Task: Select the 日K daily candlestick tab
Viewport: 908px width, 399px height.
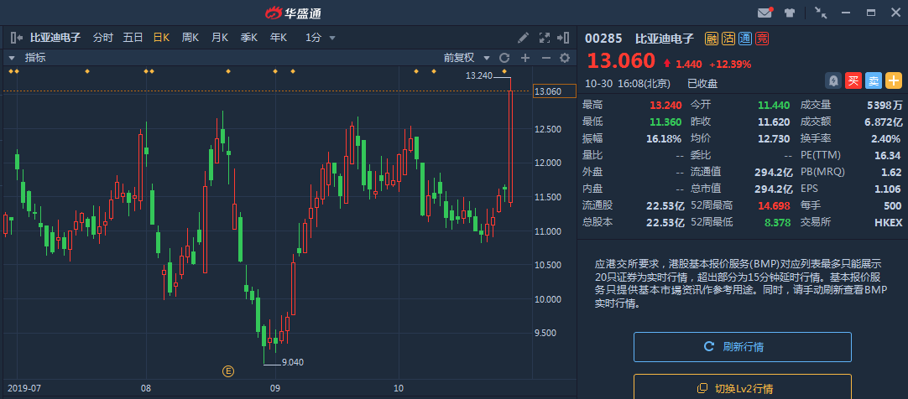Action: point(161,39)
